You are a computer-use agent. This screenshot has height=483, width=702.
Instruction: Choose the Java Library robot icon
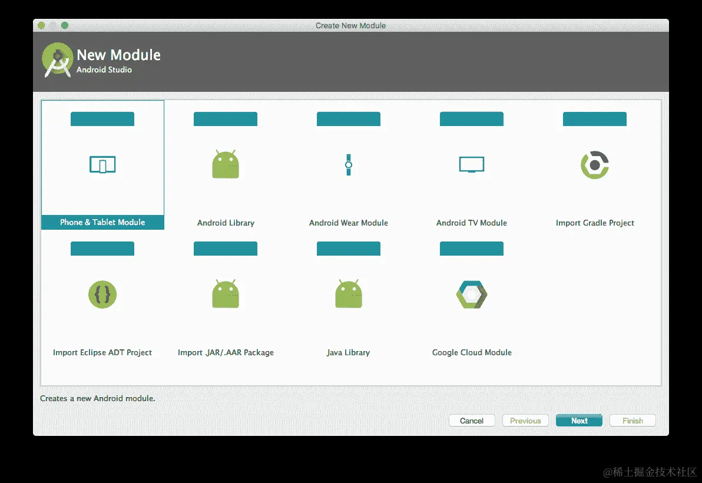click(348, 294)
